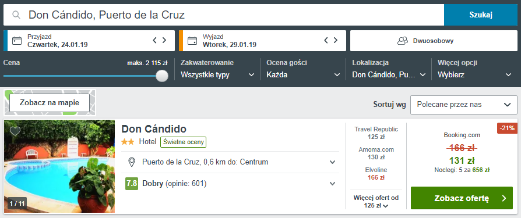521x218 pixels.
Task: Click the Zobacz ofertę button
Action: 462,198
